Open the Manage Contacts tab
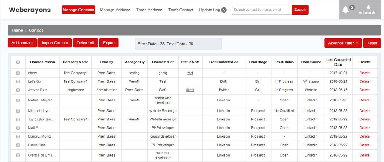 coord(78,10)
